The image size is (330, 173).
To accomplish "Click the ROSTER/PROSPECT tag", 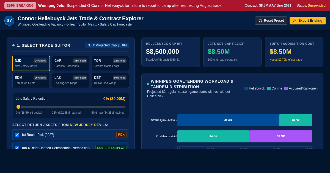I will pyautogui.click(x=111, y=148).
